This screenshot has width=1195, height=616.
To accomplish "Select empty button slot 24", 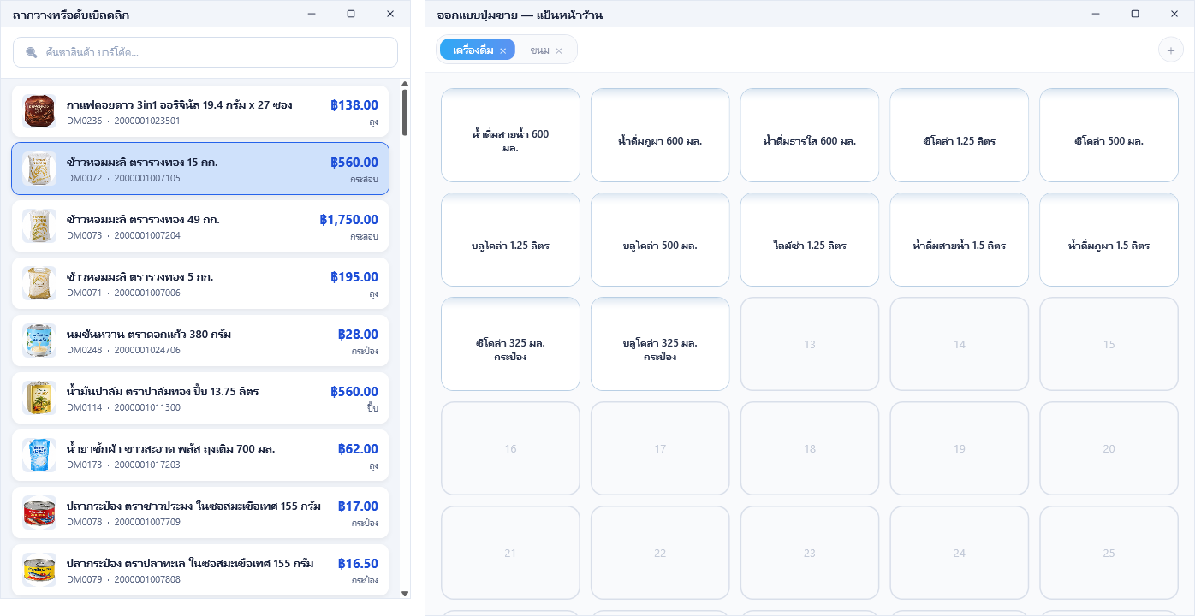I will coord(960,553).
